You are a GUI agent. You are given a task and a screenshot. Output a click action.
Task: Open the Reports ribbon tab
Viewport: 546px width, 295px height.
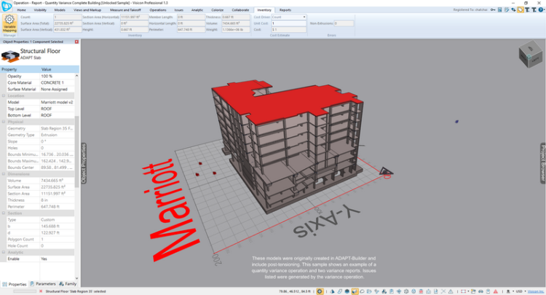(285, 10)
